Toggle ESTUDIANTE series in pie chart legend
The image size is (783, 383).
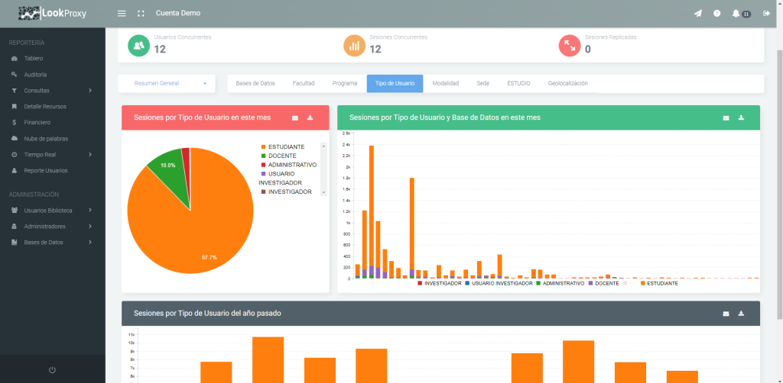coord(285,146)
